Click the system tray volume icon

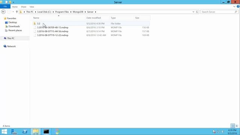pyautogui.click(x=223, y=132)
